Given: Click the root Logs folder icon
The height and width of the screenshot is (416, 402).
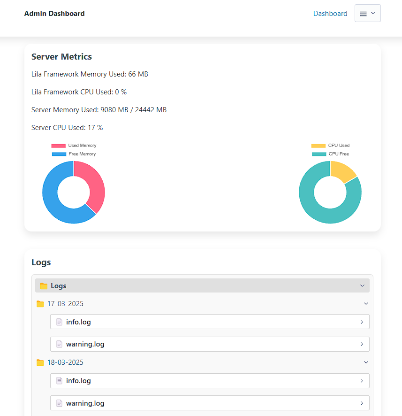Looking at the screenshot, I should [44, 286].
